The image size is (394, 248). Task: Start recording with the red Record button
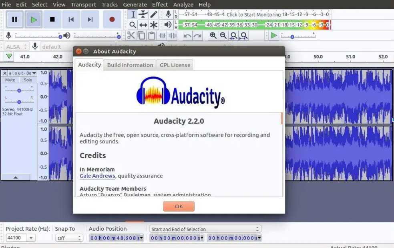[x=112, y=19]
